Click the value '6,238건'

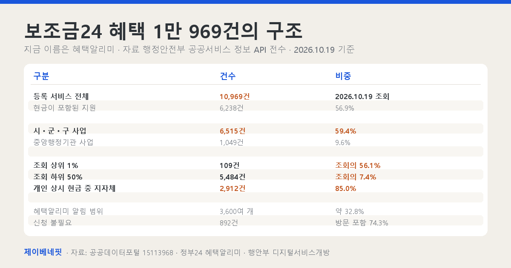(232, 108)
